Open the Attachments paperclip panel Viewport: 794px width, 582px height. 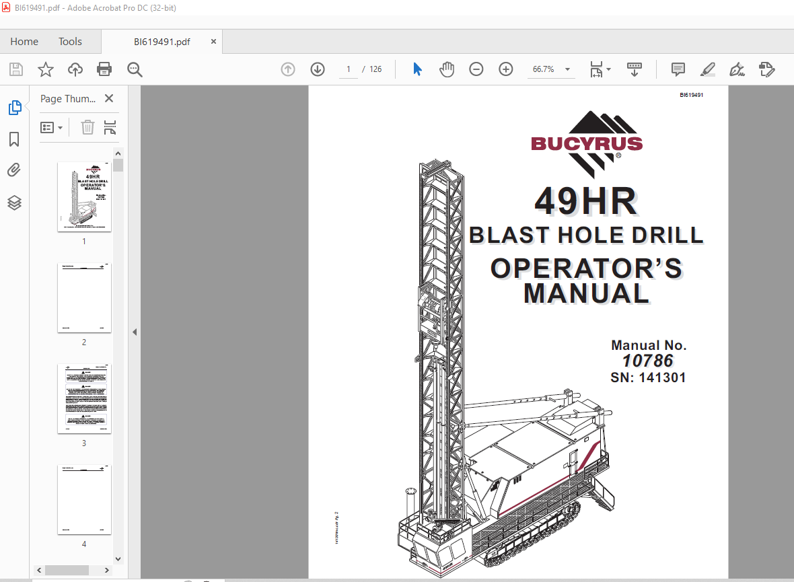14,170
